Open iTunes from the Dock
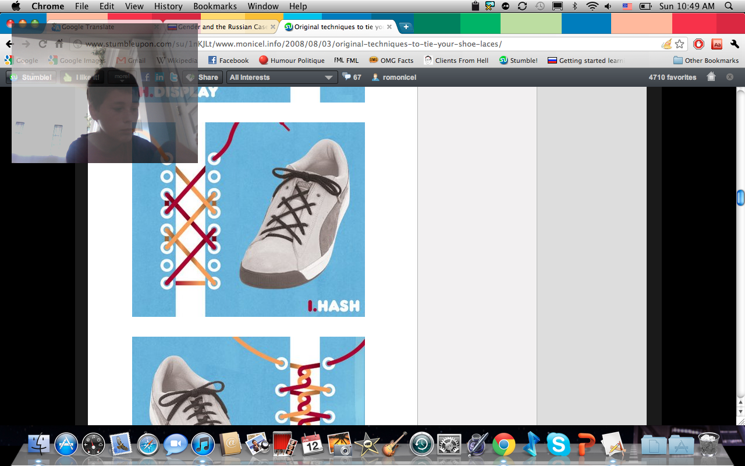This screenshot has width=745, height=466. tap(203, 444)
